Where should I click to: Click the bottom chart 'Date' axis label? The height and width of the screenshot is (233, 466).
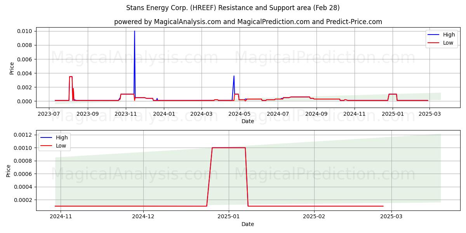(x=248, y=224)
